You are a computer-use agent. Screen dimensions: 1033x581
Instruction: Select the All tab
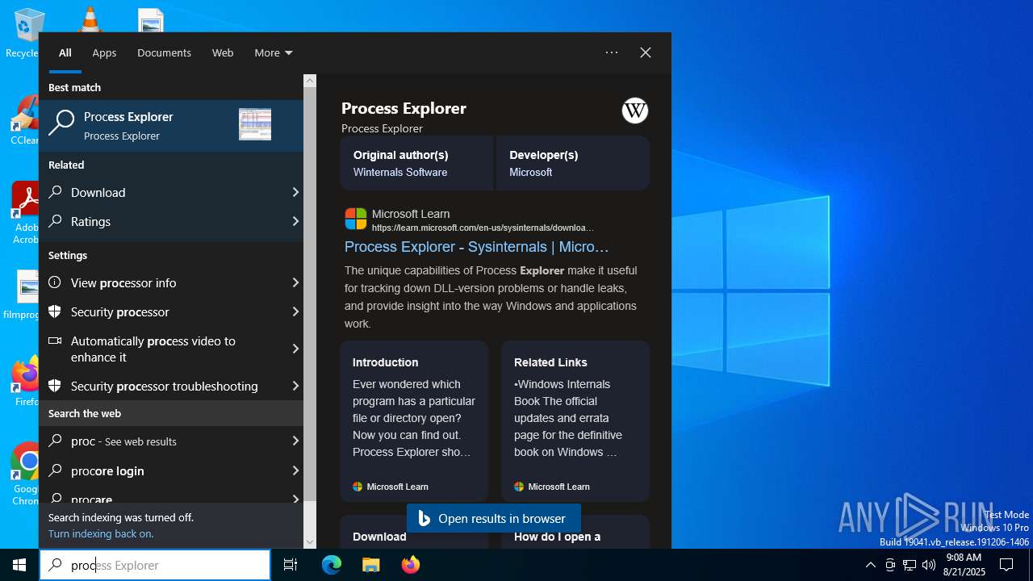point(65,52)
